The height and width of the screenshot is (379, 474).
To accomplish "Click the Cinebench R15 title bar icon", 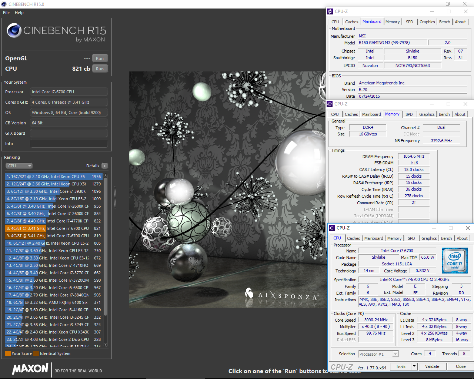I will (x=4, y=4).
